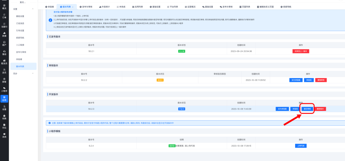
Task: Collapse the 设置 submenu group
Action: pos(33,9)
